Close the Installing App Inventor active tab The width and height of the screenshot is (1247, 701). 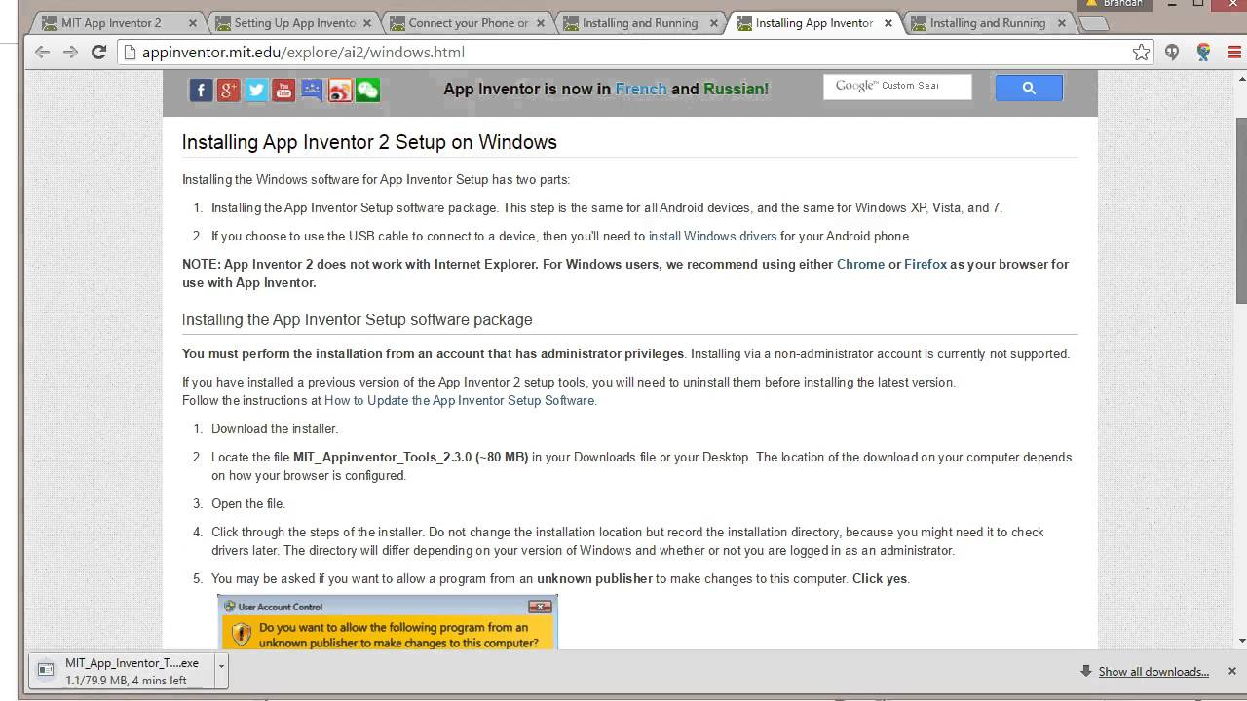click(x=888, y=23)
